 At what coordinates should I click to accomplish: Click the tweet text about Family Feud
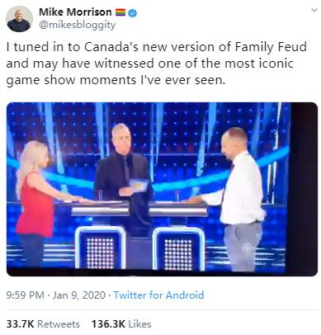pos(157,64)
